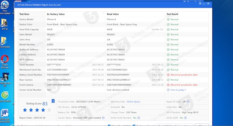This screenshot has height=126, width=233.
Task: Click ex-factory Model Number 'A1902' cell
Action: click(x=50, y=45)
